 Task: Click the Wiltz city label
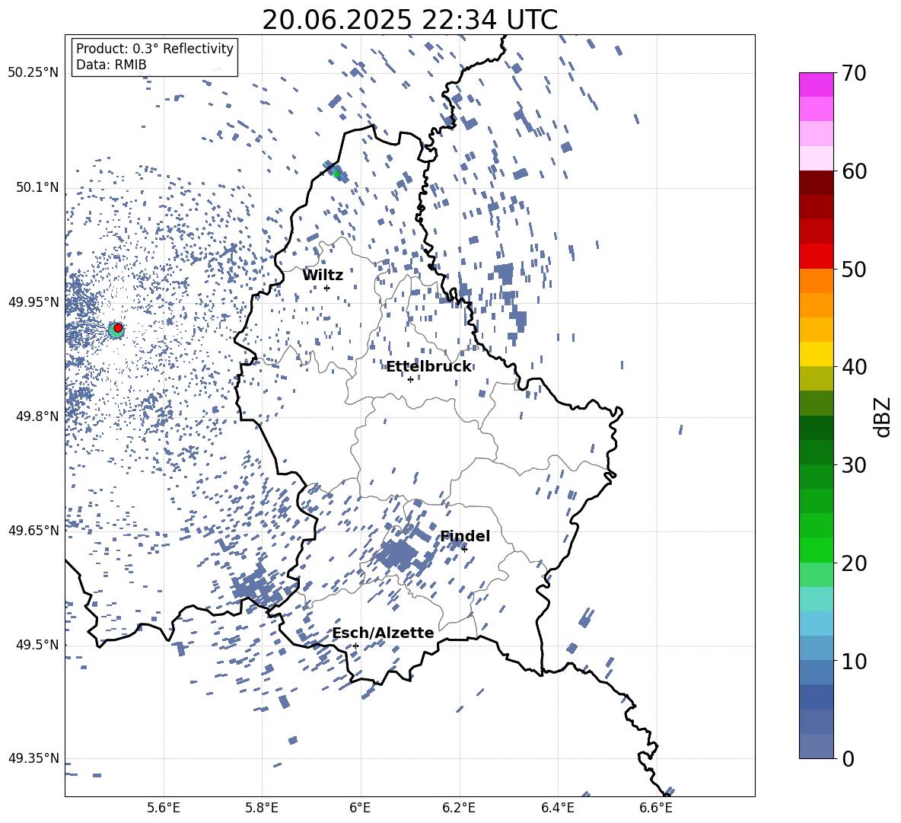[323, 275]
